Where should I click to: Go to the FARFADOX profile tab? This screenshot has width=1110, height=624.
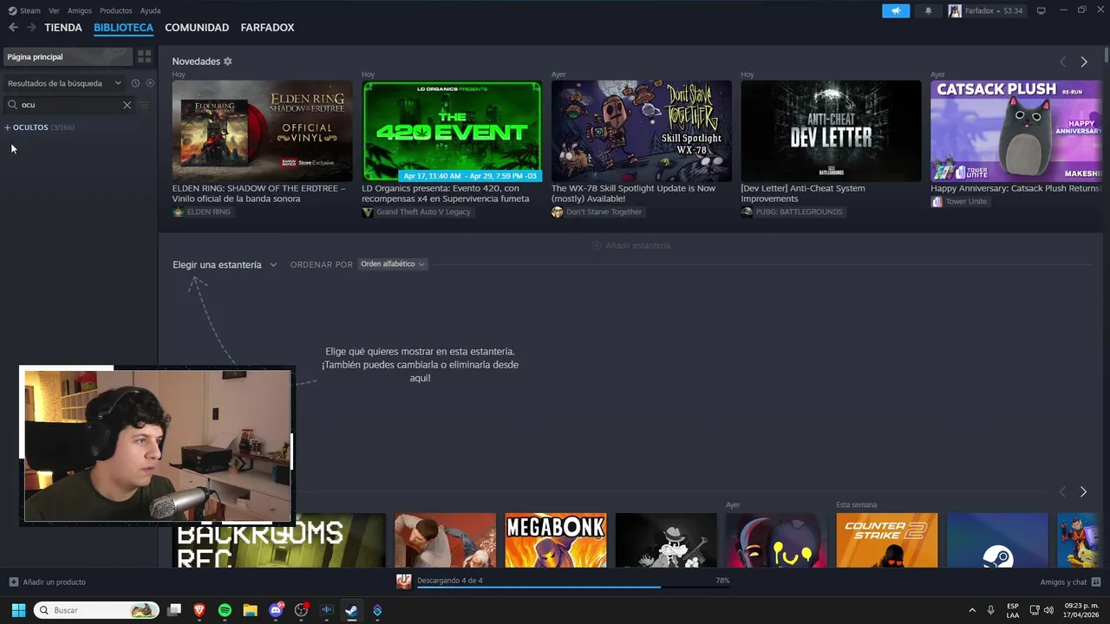(267, 28)
